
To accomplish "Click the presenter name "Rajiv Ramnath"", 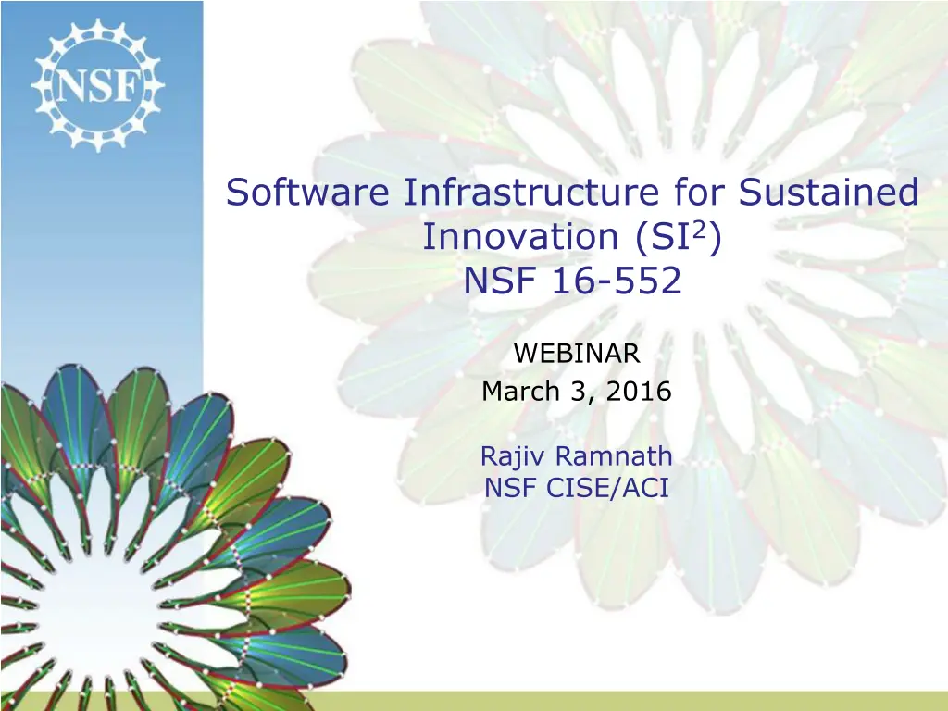I will pyautogui.click(x=576, y=455).
